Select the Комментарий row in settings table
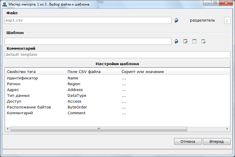The image size is (235, 157). click(117, 113)
